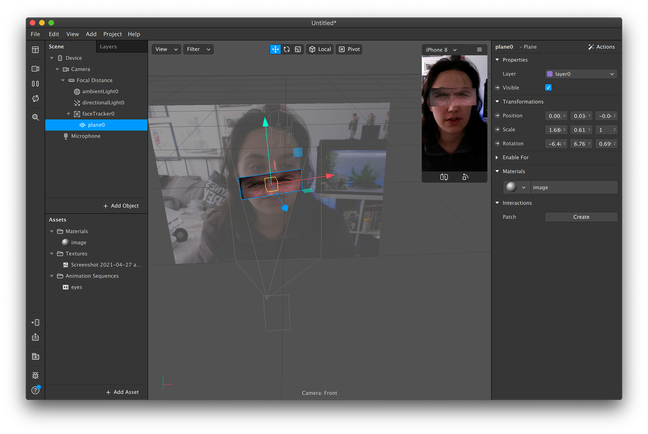Click the Add Object button
Image resolution: width=648 pixels, height=434 pixels.
(x=121, y=206)
